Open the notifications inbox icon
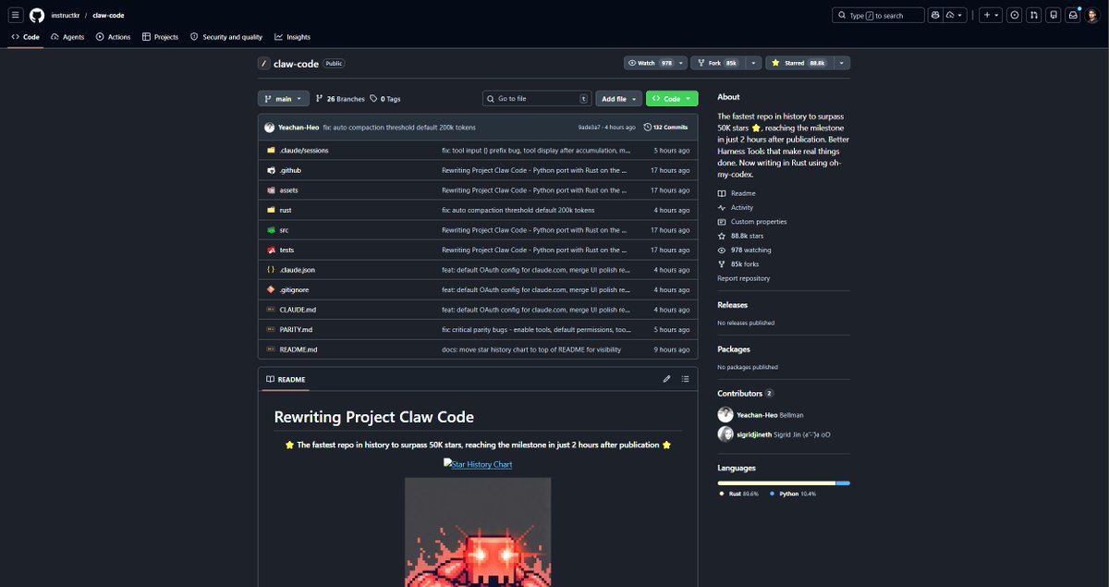 pos(1073,15)
